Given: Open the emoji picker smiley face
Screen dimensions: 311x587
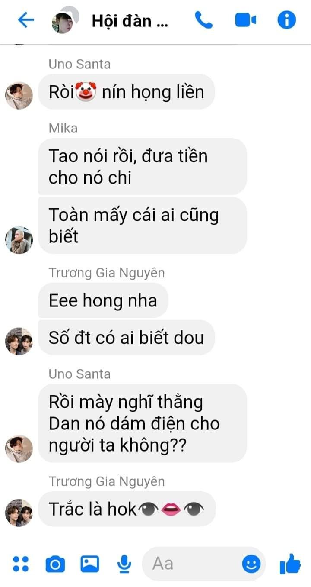Looking at the screenshot, I should pos(251,564).
